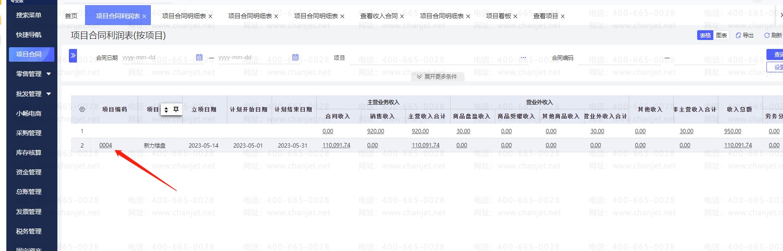Switch to 表格 view
Viewport: 783px width, 251px height.
tap(705, 35)
